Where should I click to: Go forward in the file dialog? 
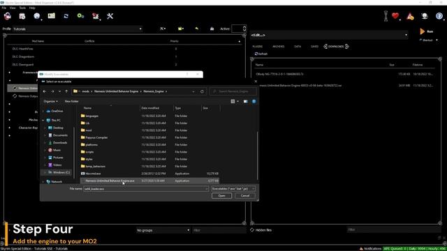click(52, 91)
